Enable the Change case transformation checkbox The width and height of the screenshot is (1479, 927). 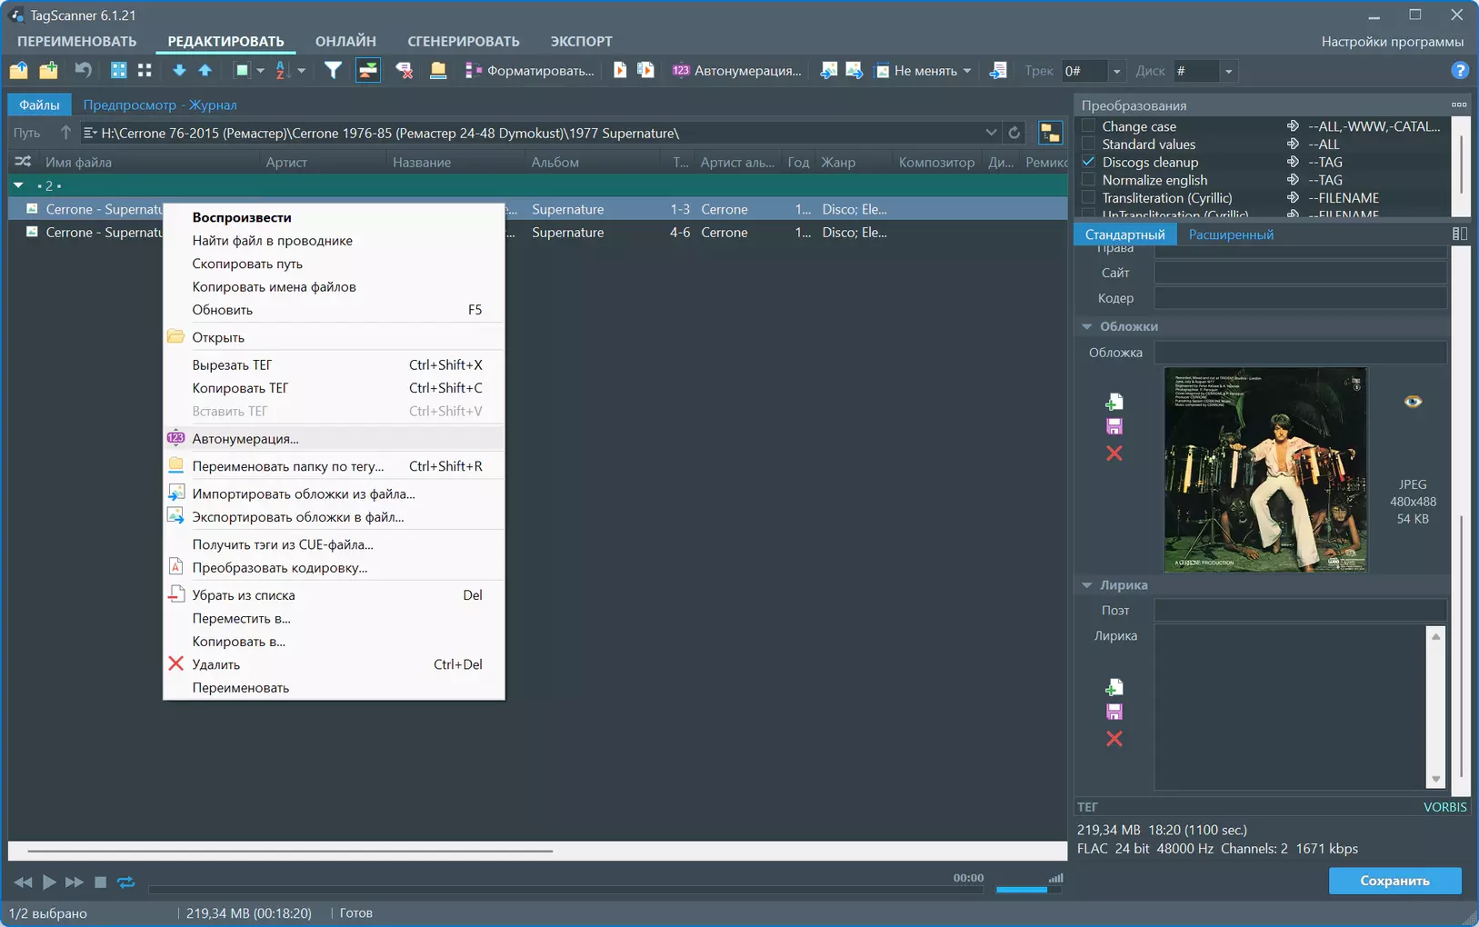[x=1088, y=126]
